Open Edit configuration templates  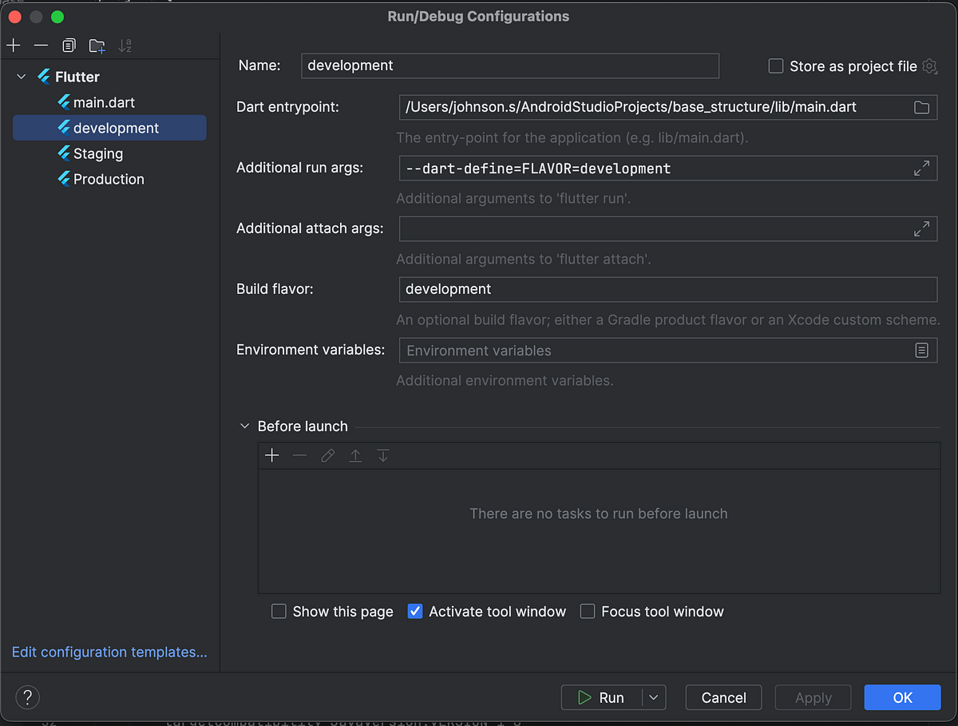pos(109,652)
